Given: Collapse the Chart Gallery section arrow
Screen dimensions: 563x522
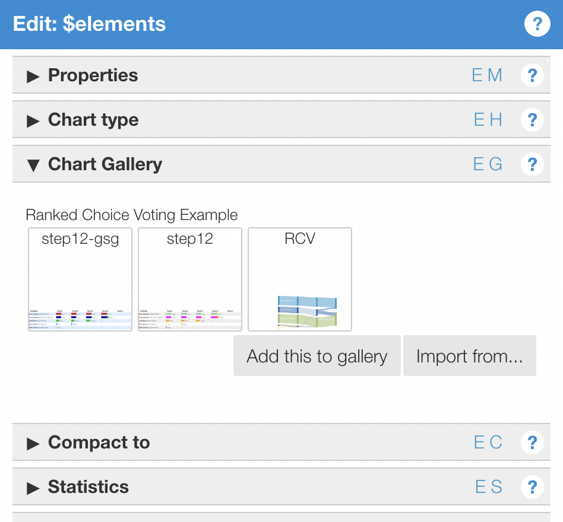Looking at the screenshot, I should tap(33, 165).
